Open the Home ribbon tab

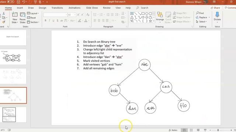pyautogui.click(x=8, y=8)
